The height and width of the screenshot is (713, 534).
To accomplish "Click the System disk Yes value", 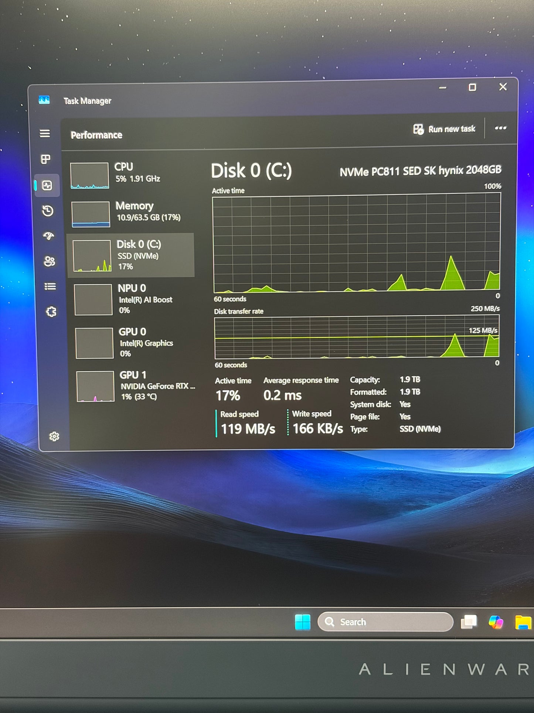I will (x=405, y=404).
